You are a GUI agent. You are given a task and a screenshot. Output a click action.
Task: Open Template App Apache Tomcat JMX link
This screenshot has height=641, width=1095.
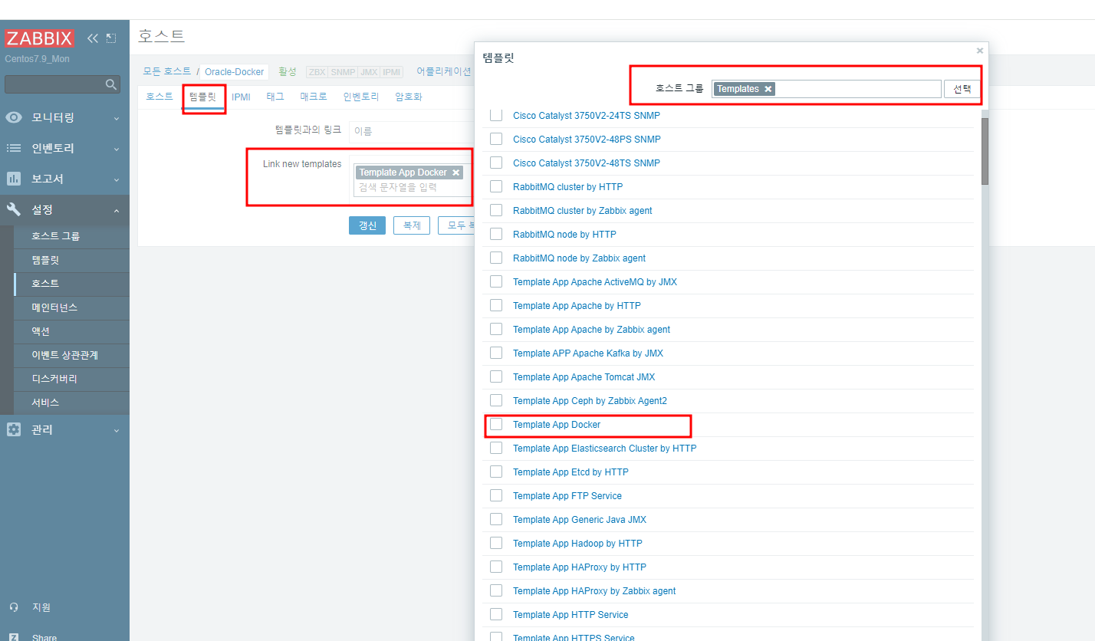pos(584,376)
